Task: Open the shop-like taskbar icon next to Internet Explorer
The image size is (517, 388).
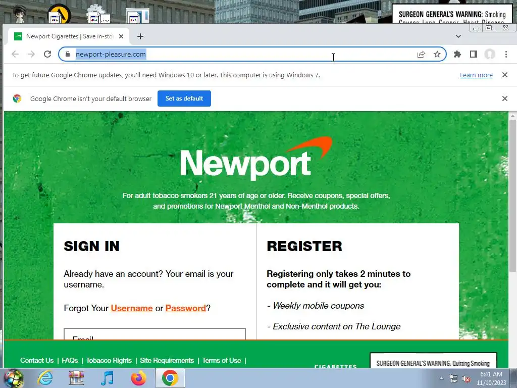Action: [76, 378]
